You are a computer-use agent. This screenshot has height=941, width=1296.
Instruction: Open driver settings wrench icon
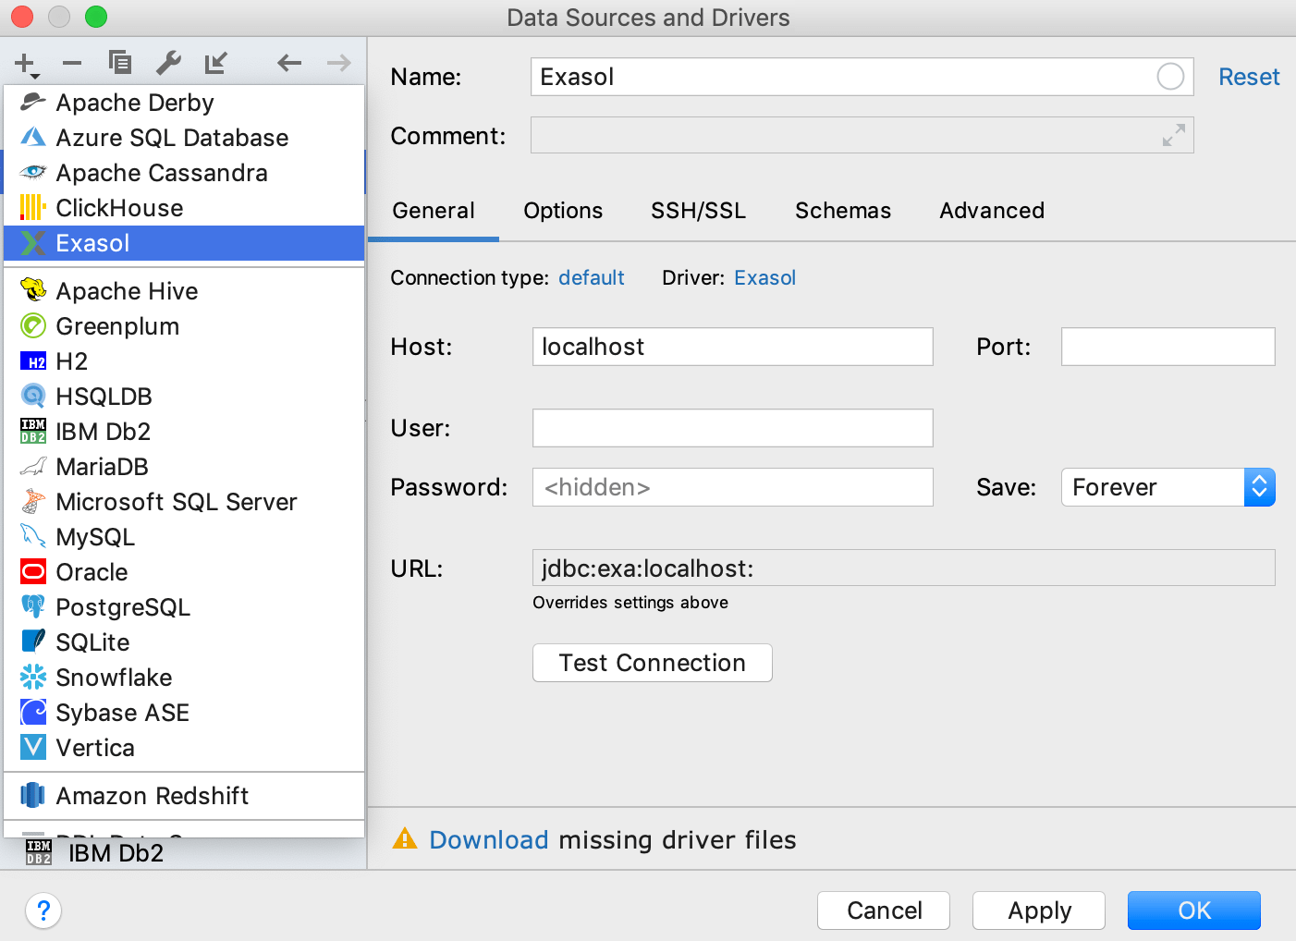(168, 63)
